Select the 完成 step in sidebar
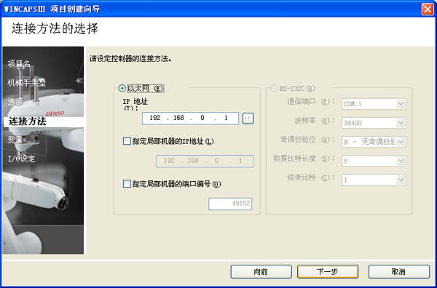437x288 pixels. tap(15, 177)
